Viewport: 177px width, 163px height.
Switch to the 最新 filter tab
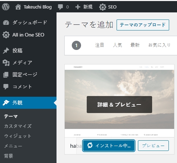(135, 45)
